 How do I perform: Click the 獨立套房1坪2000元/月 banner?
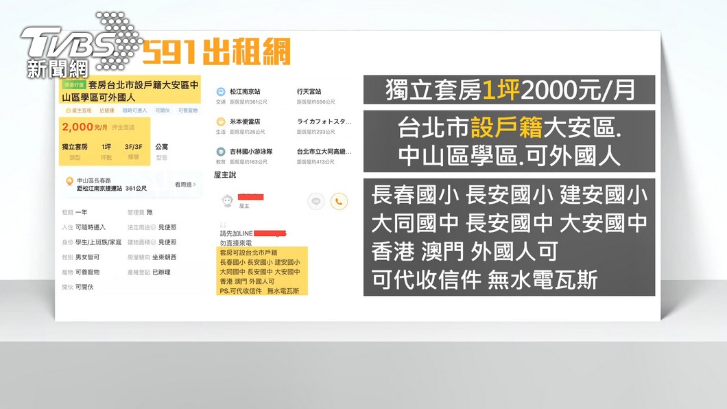[509, 89]
